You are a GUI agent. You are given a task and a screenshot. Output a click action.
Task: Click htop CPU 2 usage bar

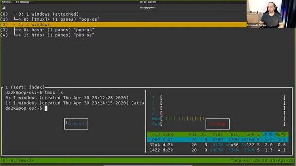pyautogui.click(x=223, y=103)
